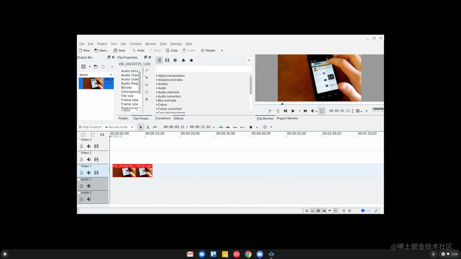Click the red record icon in timeline toolbar
Viewport: 461px width, 259px height.
pyautogui.click(x=265, y=127)
